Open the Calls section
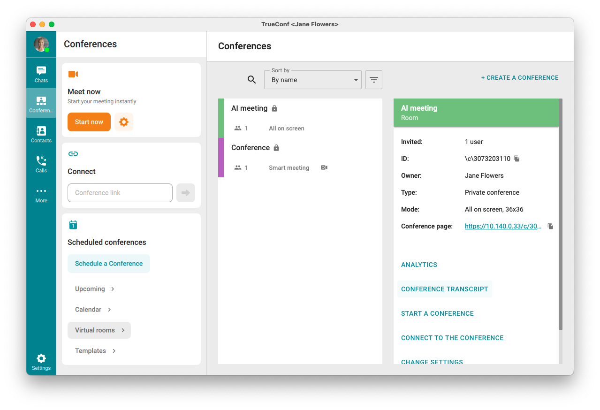Viewport: 600px width, 410px height. click(x=41, y=164)
